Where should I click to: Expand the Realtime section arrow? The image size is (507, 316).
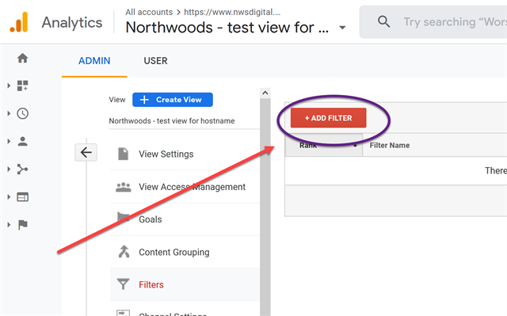tap(9, 113)
